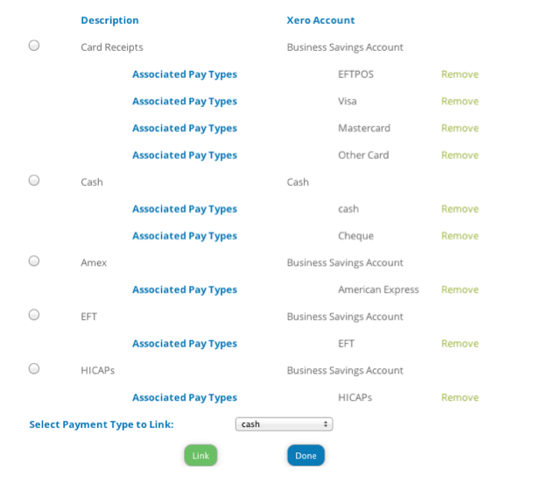This screenshot has height=477, width=556.
Task: Click the blue Done button
Action: (306, 455)
